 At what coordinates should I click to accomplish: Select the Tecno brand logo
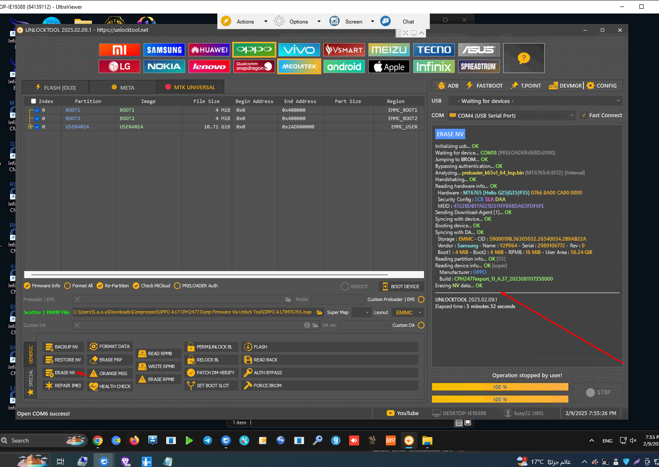[x=433, y=50]
